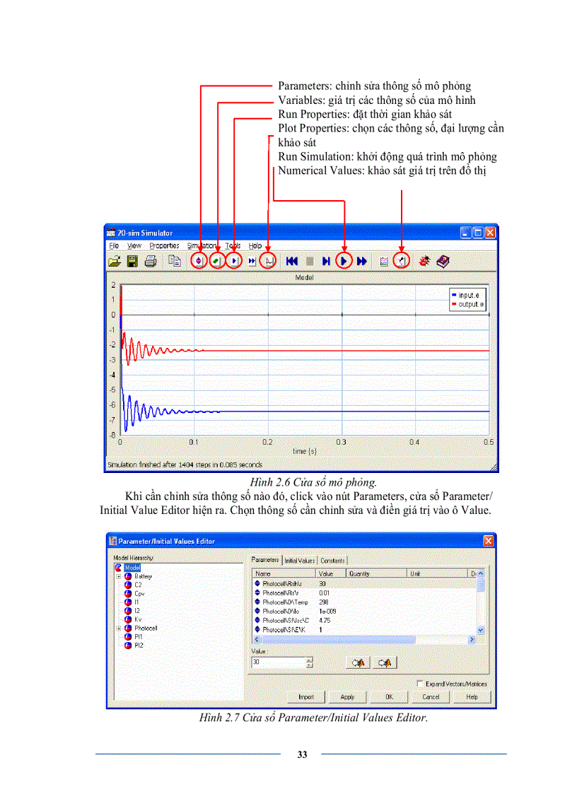Start simulation with the Run Simulation icon
Viewport: 577px width, 794px height.
click(x=344, y=260)
